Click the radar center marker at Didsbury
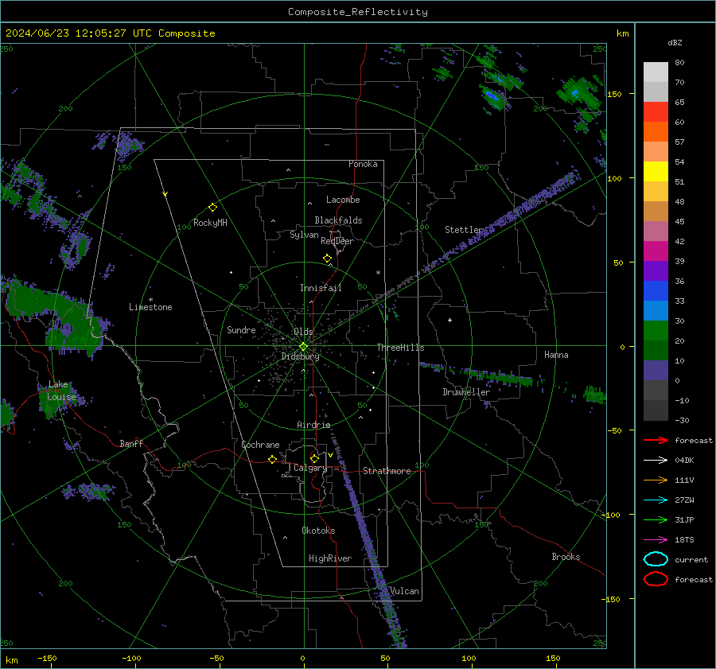This screenshot has width=716, height=669. click(x=303, y=347)
